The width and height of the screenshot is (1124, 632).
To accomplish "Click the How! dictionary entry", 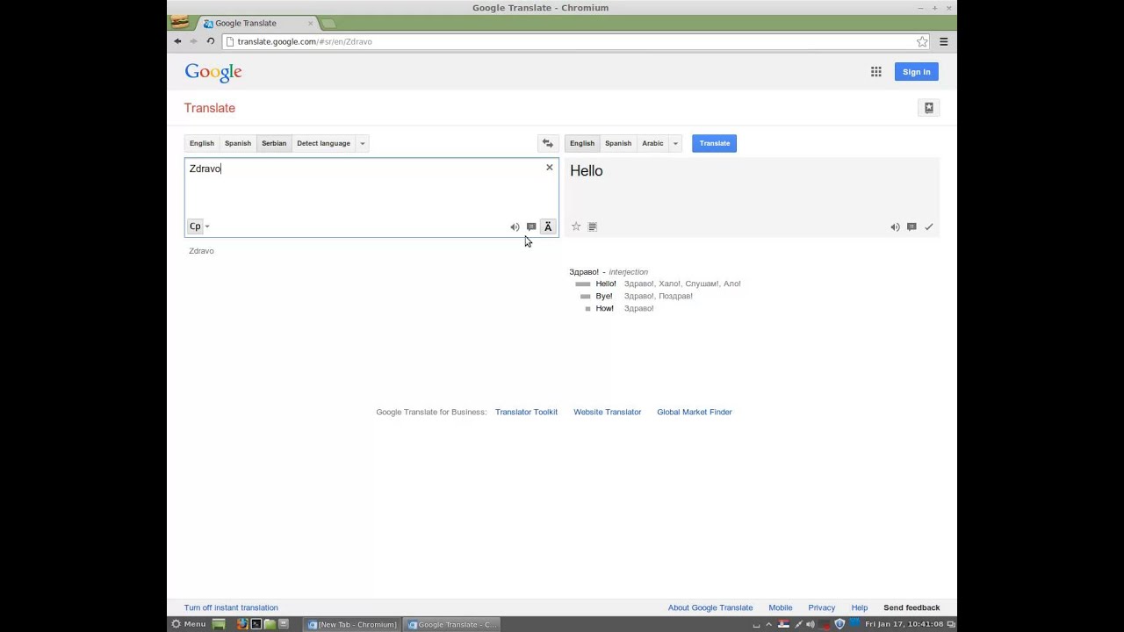I will pos(605,308).
